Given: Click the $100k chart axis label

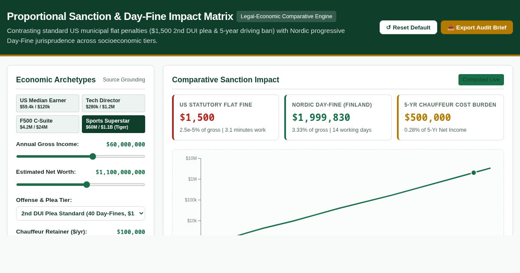Looking at the screenshot, I should [191, 200].
